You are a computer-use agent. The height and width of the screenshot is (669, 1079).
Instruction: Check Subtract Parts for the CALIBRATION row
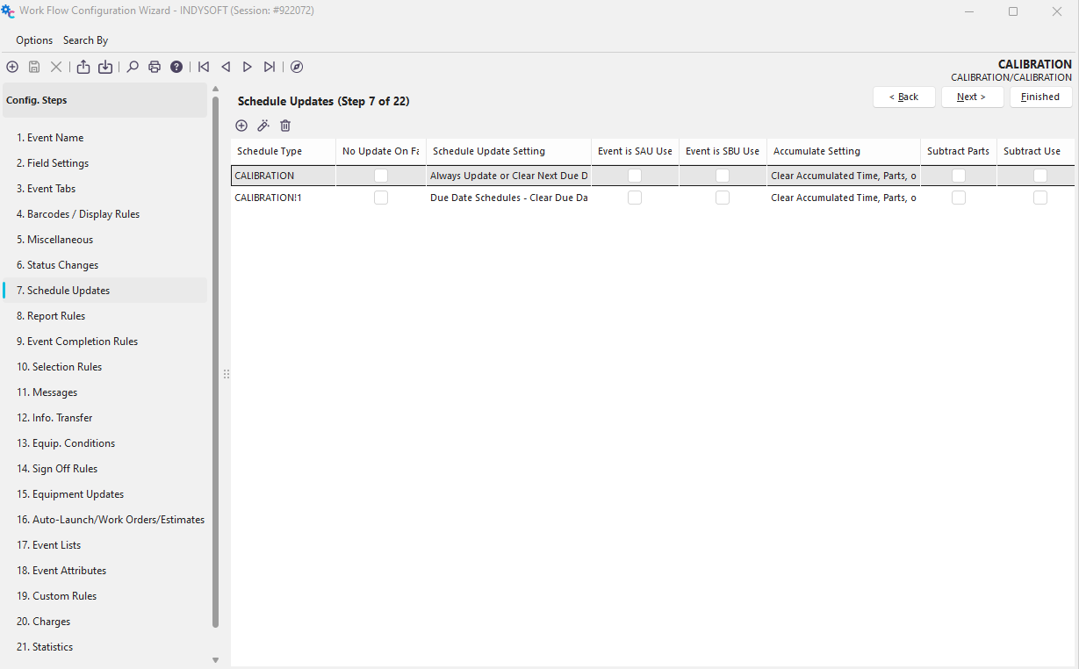point(959,176)
